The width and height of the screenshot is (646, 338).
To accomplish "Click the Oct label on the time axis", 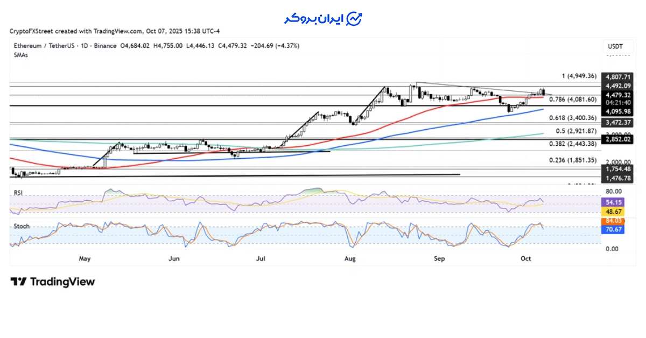I will coord(525,259).
